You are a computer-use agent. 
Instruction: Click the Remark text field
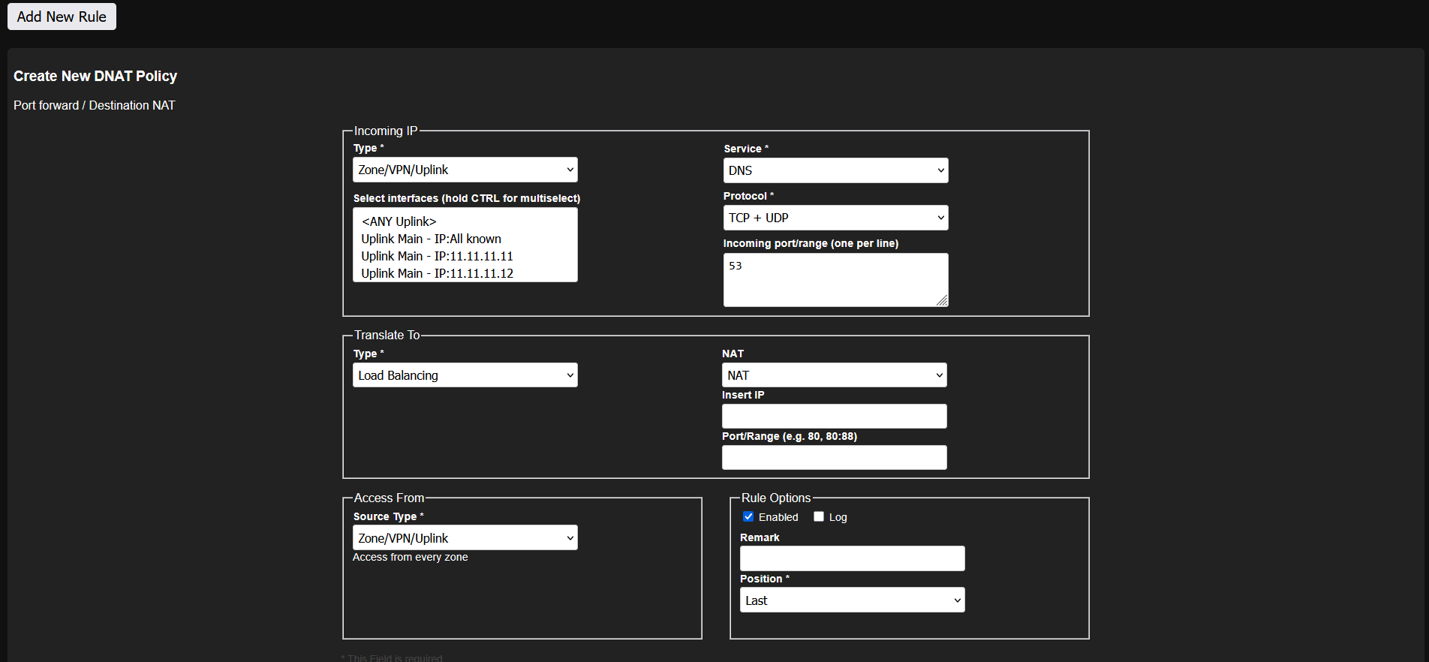[852, 558]
